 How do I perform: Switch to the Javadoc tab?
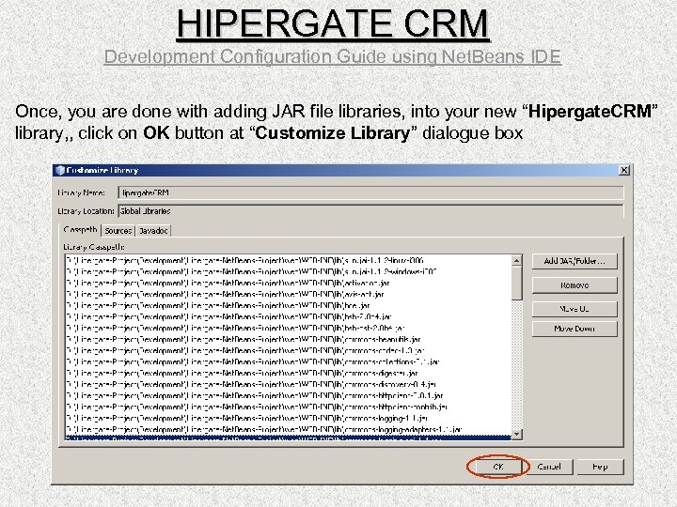153,231
